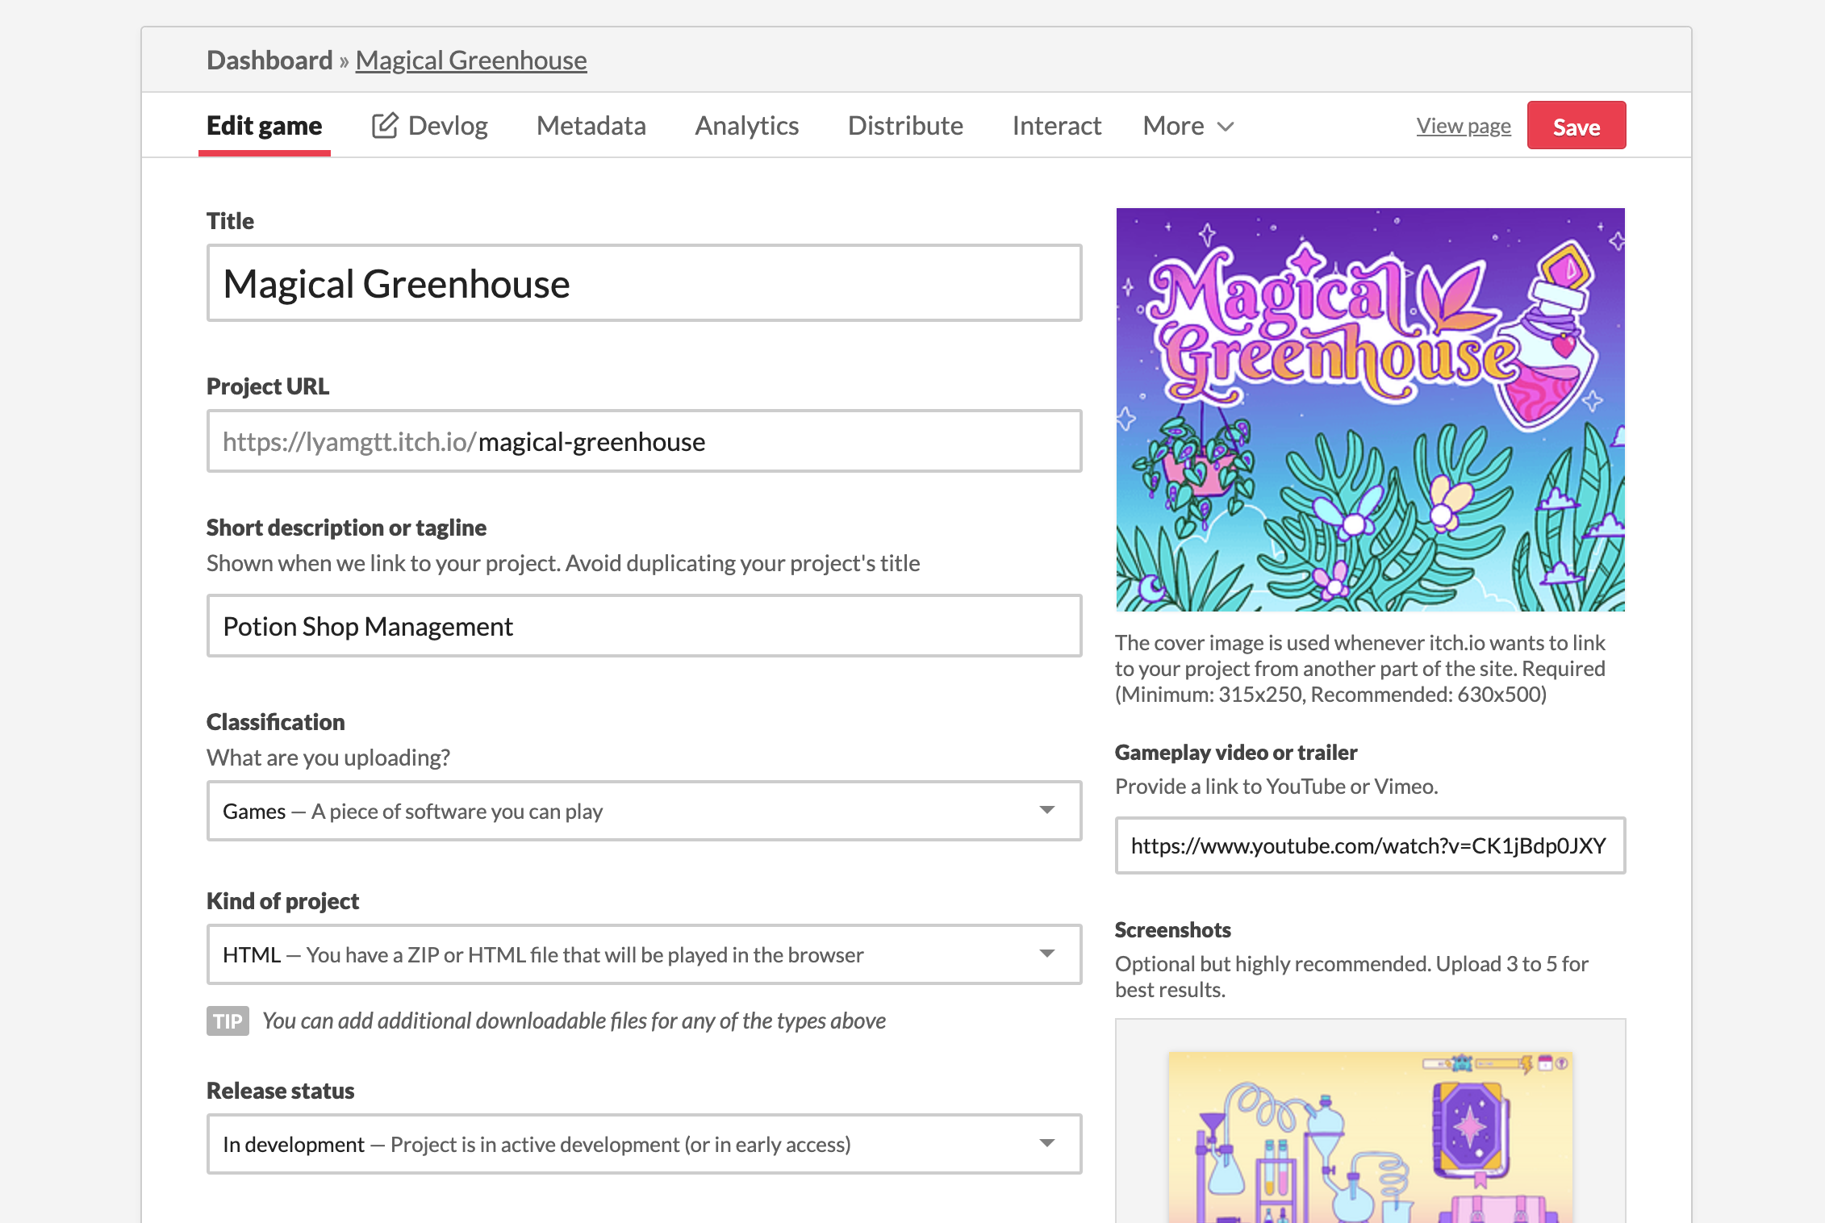Select the alchemy lab screenshot thumbnail

coord(1370,1137)
